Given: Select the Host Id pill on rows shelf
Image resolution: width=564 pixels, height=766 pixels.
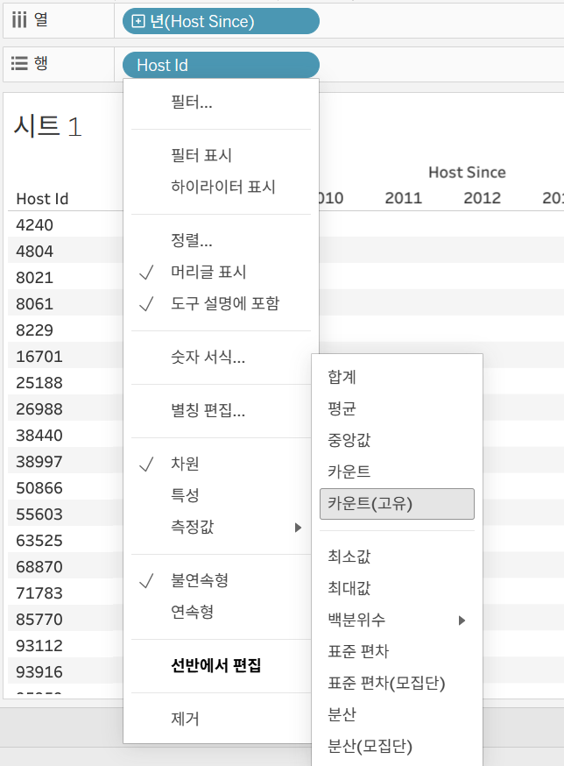Looking at the screenshot, I should point(221,65).
